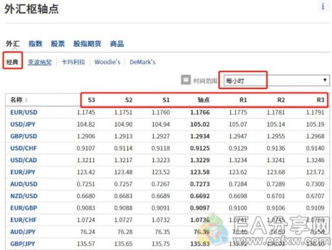Screen dimensions: 332x250
Task: Click EUR/CHF S2 value 1.0727
Action: [x=123, y=220]
